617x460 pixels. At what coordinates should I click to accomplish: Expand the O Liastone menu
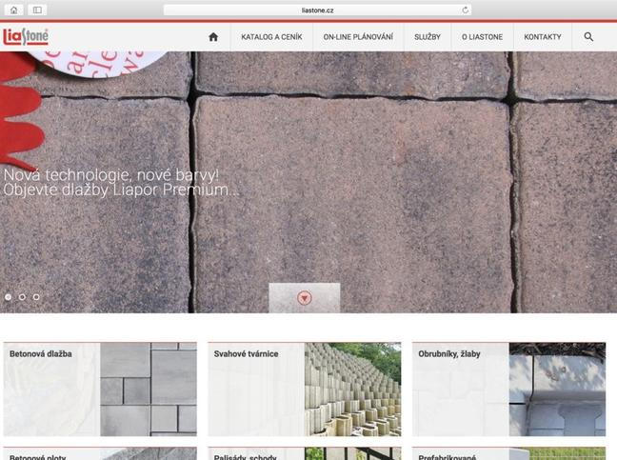[482, 37]
